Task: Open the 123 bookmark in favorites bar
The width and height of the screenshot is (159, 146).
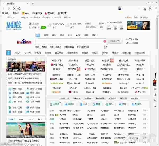Action: click(x=16, y=13)
